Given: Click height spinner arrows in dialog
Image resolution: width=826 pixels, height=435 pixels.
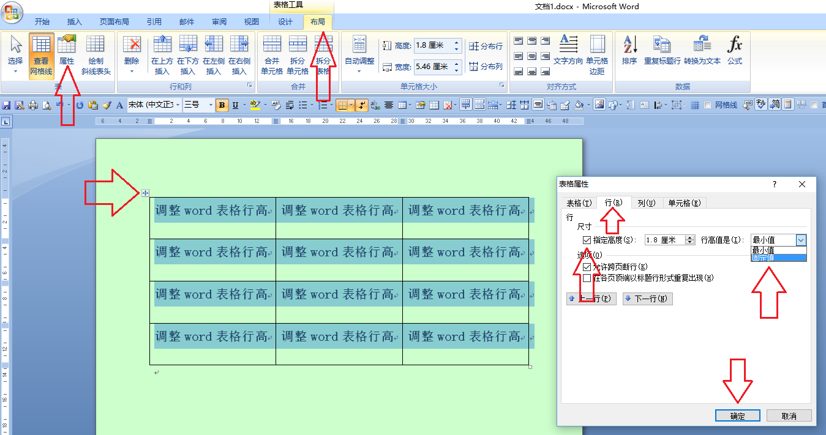Looking at the screenshot, I should pos(690,240).
